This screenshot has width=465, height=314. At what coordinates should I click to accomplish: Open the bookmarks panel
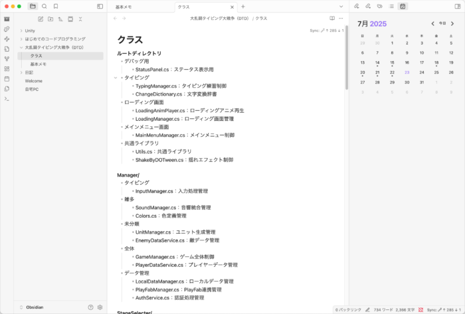[x=56, y=6]
